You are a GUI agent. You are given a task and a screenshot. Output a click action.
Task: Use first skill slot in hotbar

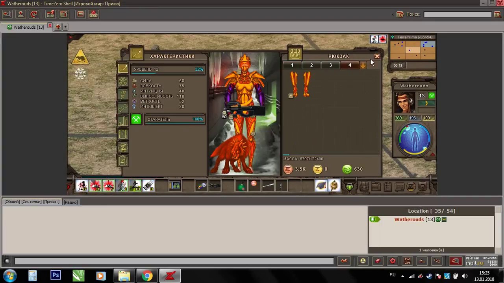tap(82, 186)
